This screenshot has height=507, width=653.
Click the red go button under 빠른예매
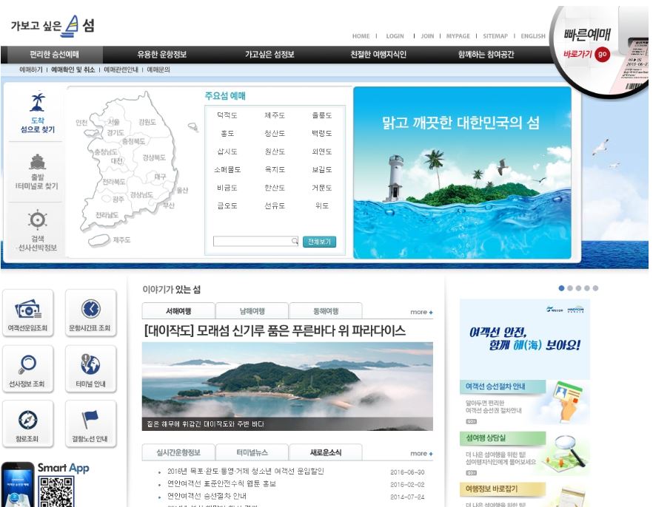(602, 54)
